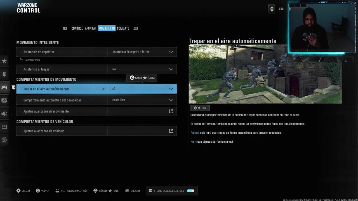The image size is (358, 201).
Task: Click the mouse icon on Motor badge
Action: tap(195, 108)
